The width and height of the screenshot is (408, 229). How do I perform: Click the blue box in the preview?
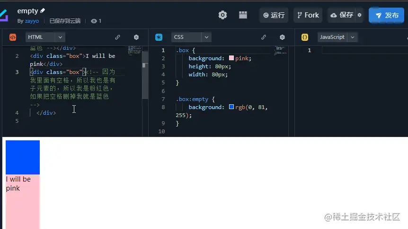23,157
